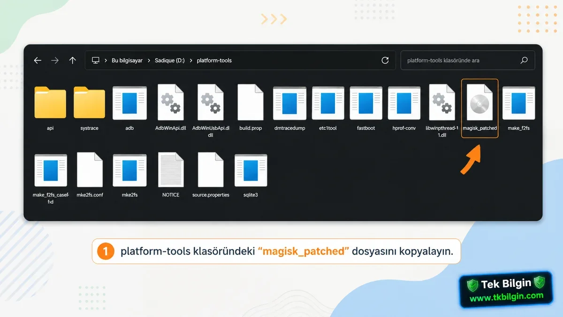
Task: Open the api folder
Action: point(50,102)
